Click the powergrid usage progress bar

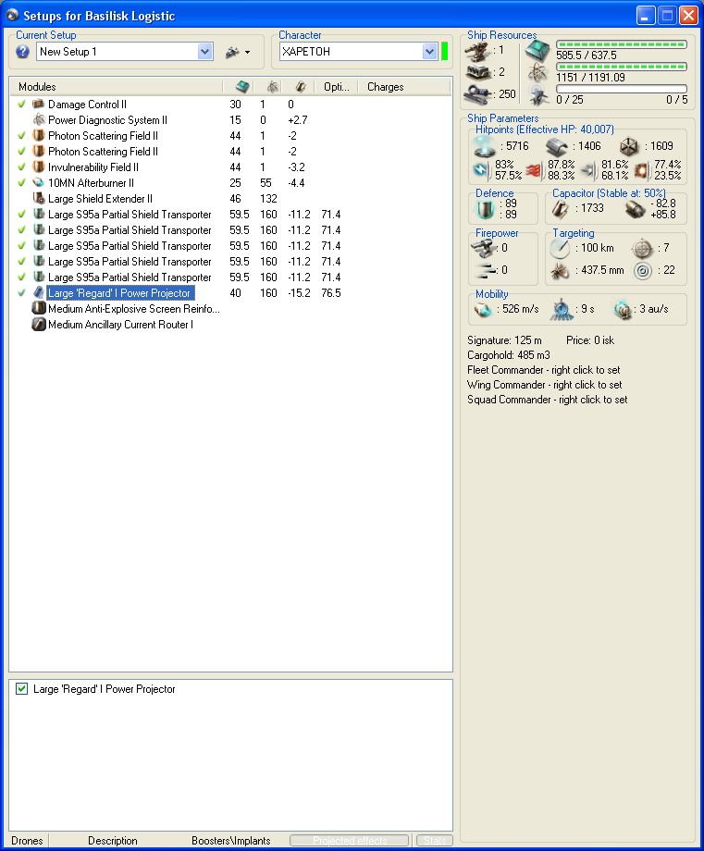(x=622, y=67)
